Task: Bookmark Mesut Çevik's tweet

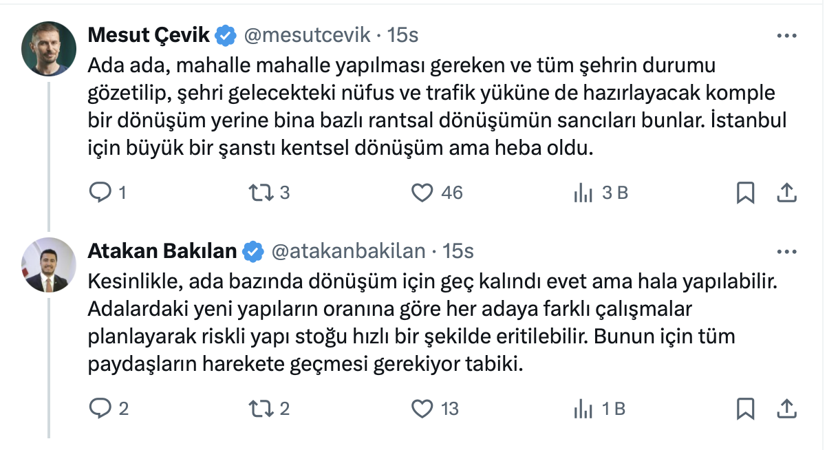Action: coord(745,193)
